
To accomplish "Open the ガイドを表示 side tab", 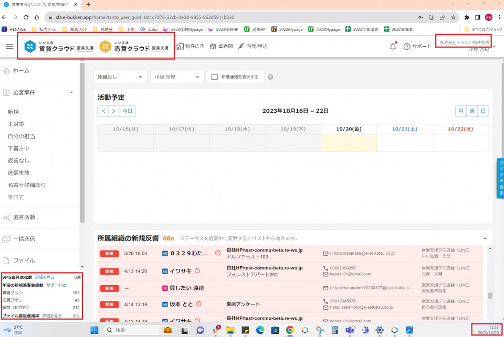I will pos(500,178).
